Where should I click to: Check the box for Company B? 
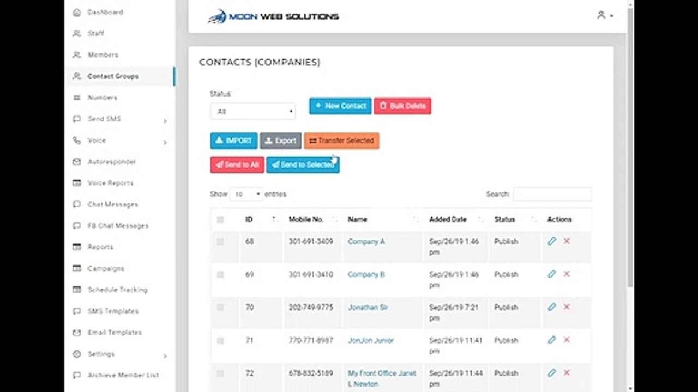tap(220, 275)
